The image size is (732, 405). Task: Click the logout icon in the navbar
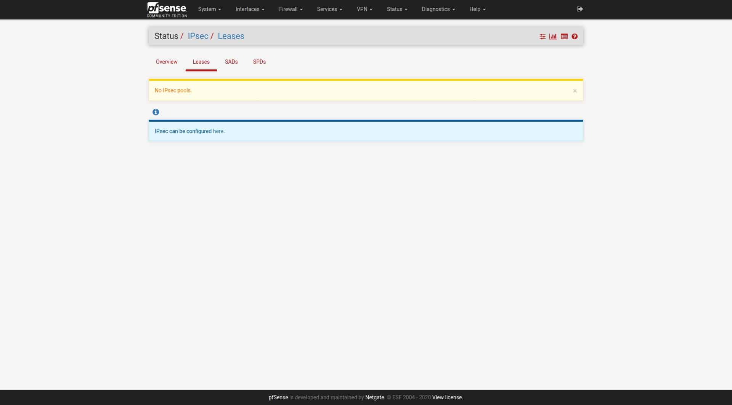pyautogui.click(x=579, y=9)
